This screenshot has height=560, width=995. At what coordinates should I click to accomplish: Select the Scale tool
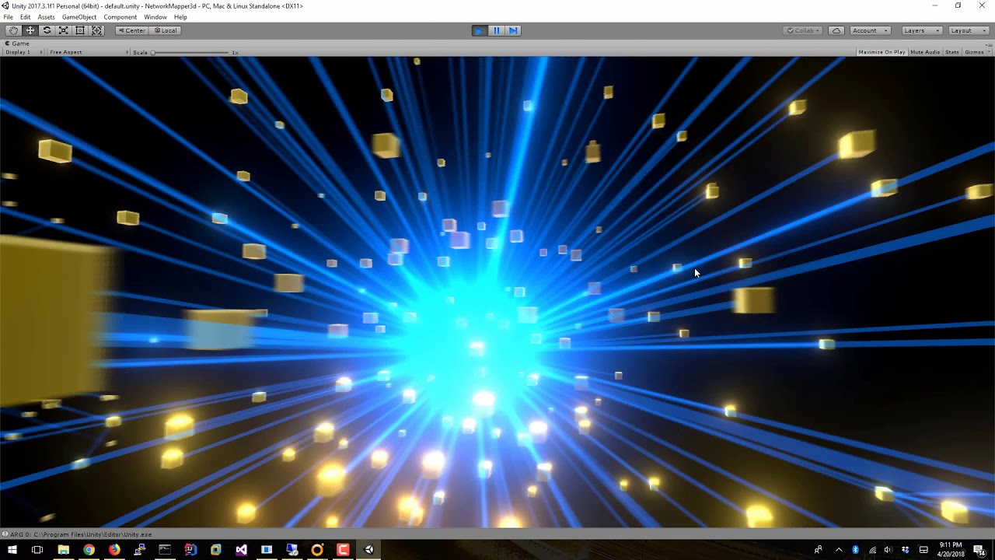point(64,30)
